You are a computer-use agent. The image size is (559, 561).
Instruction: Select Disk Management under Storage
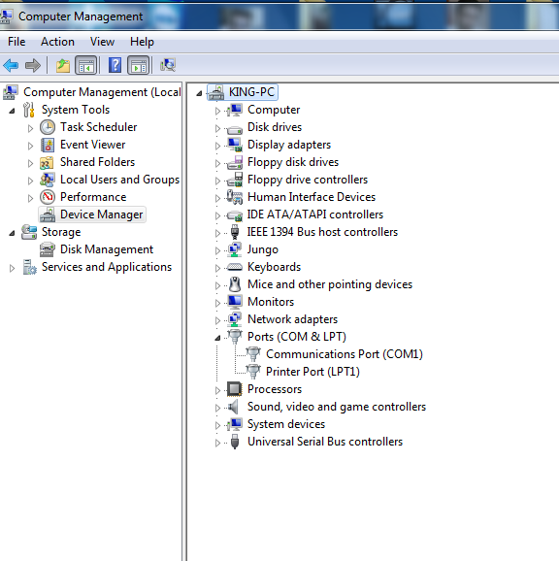pyautogui.click(x=107, y=249)
